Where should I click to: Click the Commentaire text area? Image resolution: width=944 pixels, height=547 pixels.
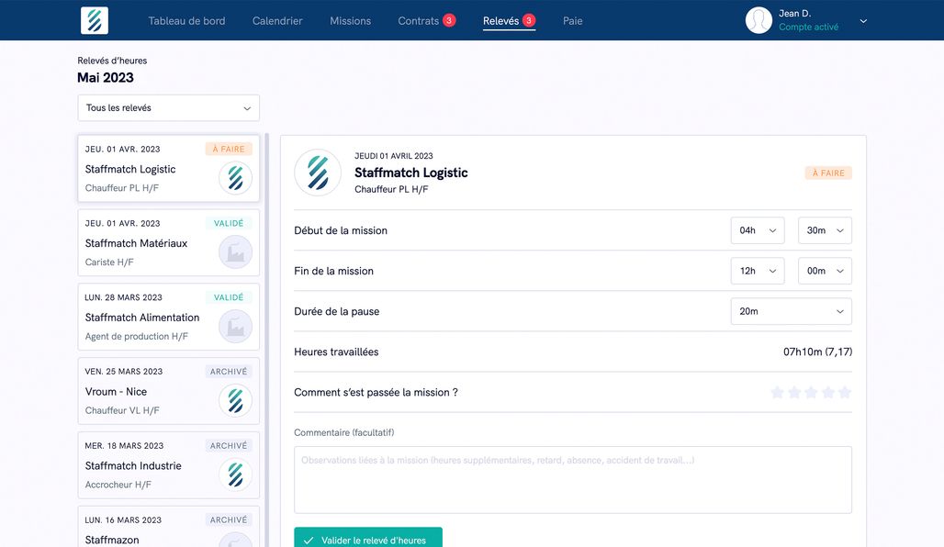[x=572, y=480]
